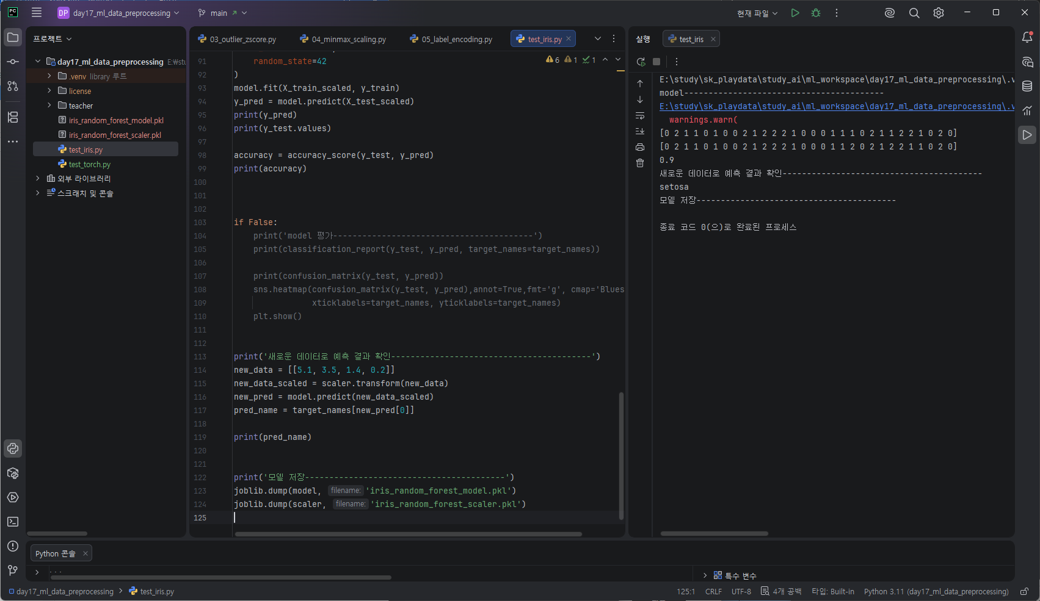
Task: Show more tool windows ellipsis
Action: (x=13, y=142)
